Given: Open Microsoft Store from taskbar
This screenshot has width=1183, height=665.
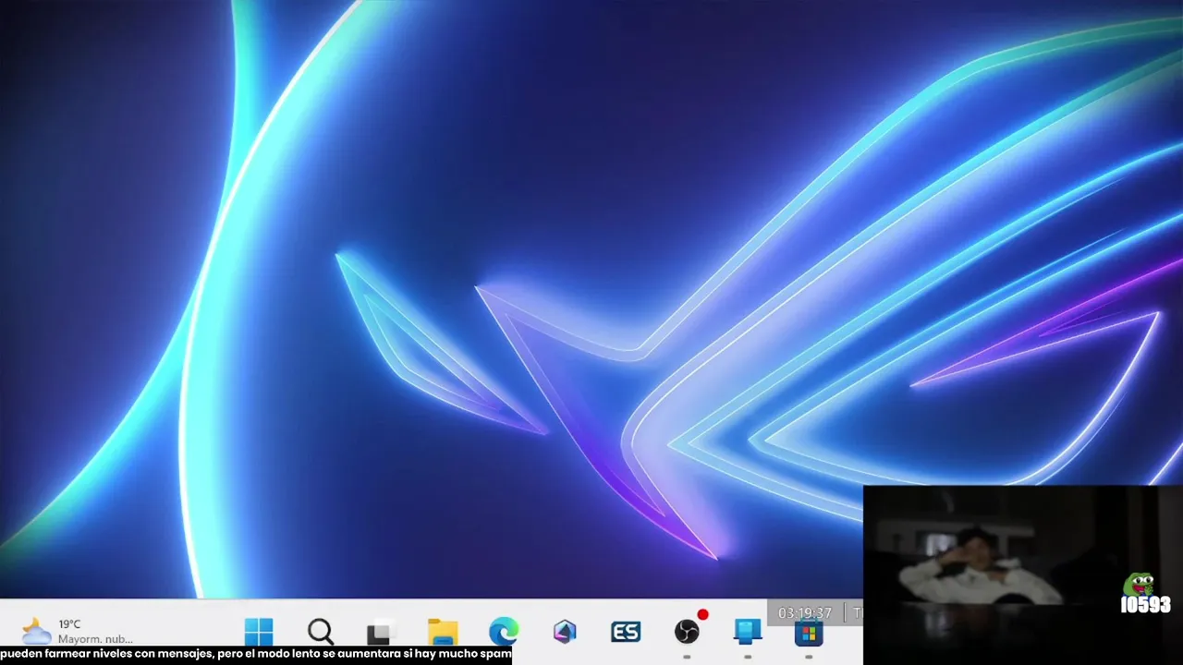Looking at the screenshot, I should point(809,632).
